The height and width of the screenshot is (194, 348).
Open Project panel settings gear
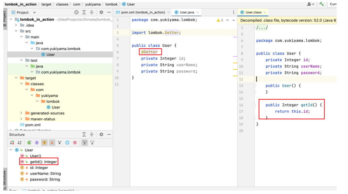click(101, 12)
